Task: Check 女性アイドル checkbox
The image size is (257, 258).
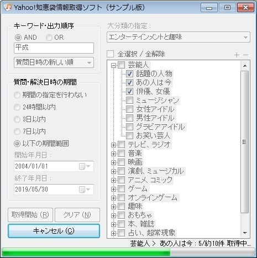Action: (129, 109)
